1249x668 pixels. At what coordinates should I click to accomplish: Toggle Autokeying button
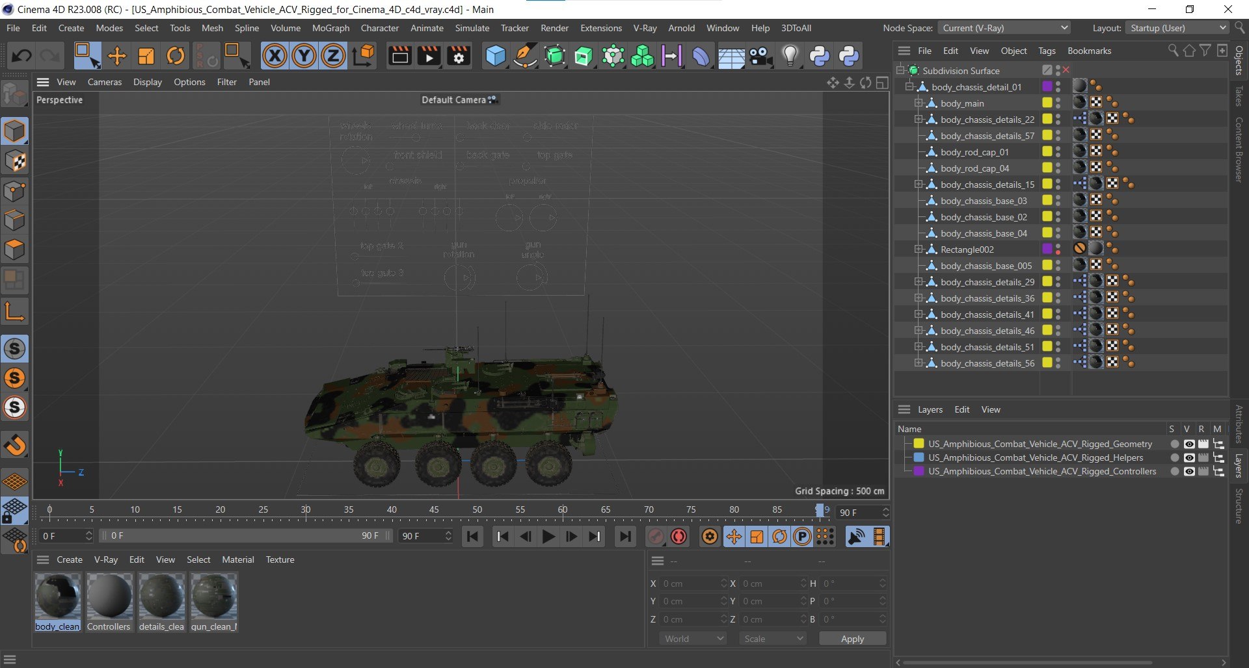(679, 537)
